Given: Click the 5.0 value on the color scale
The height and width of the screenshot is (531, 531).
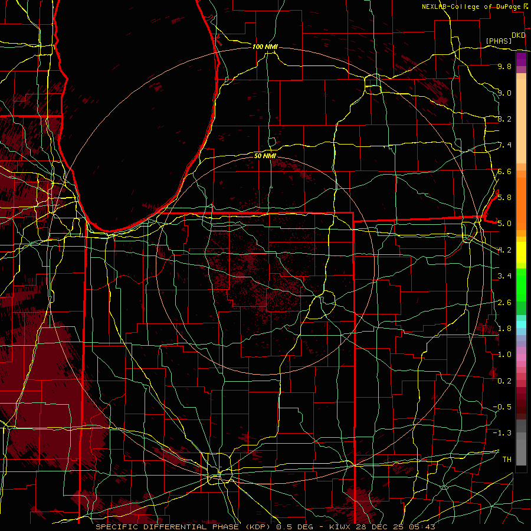Looking at the screenshot, I should pyautogui.click(x=504, y=224).
